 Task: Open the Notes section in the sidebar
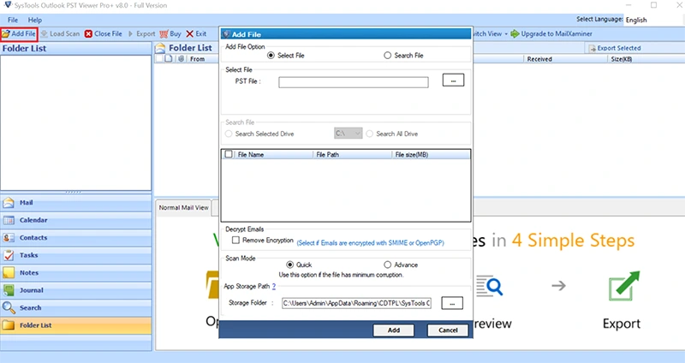coord(76,272)
